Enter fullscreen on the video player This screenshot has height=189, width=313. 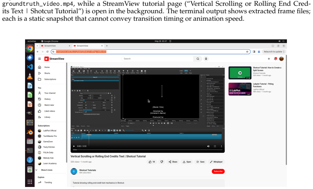[215, 146]
